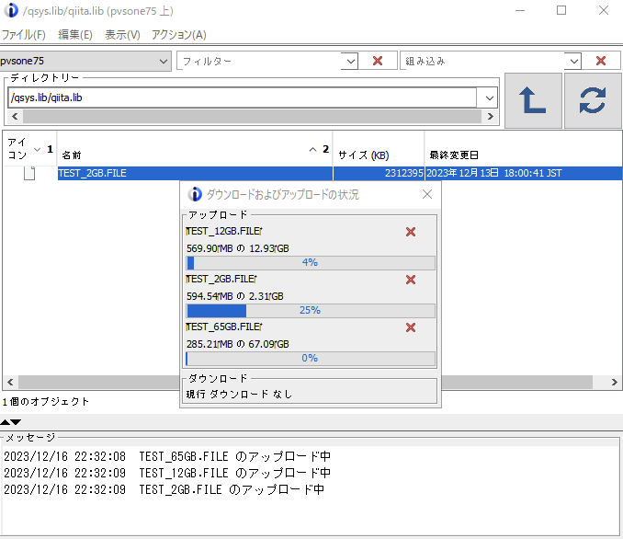Click message TEST_65GB.FILE のアップロード中

235,456
